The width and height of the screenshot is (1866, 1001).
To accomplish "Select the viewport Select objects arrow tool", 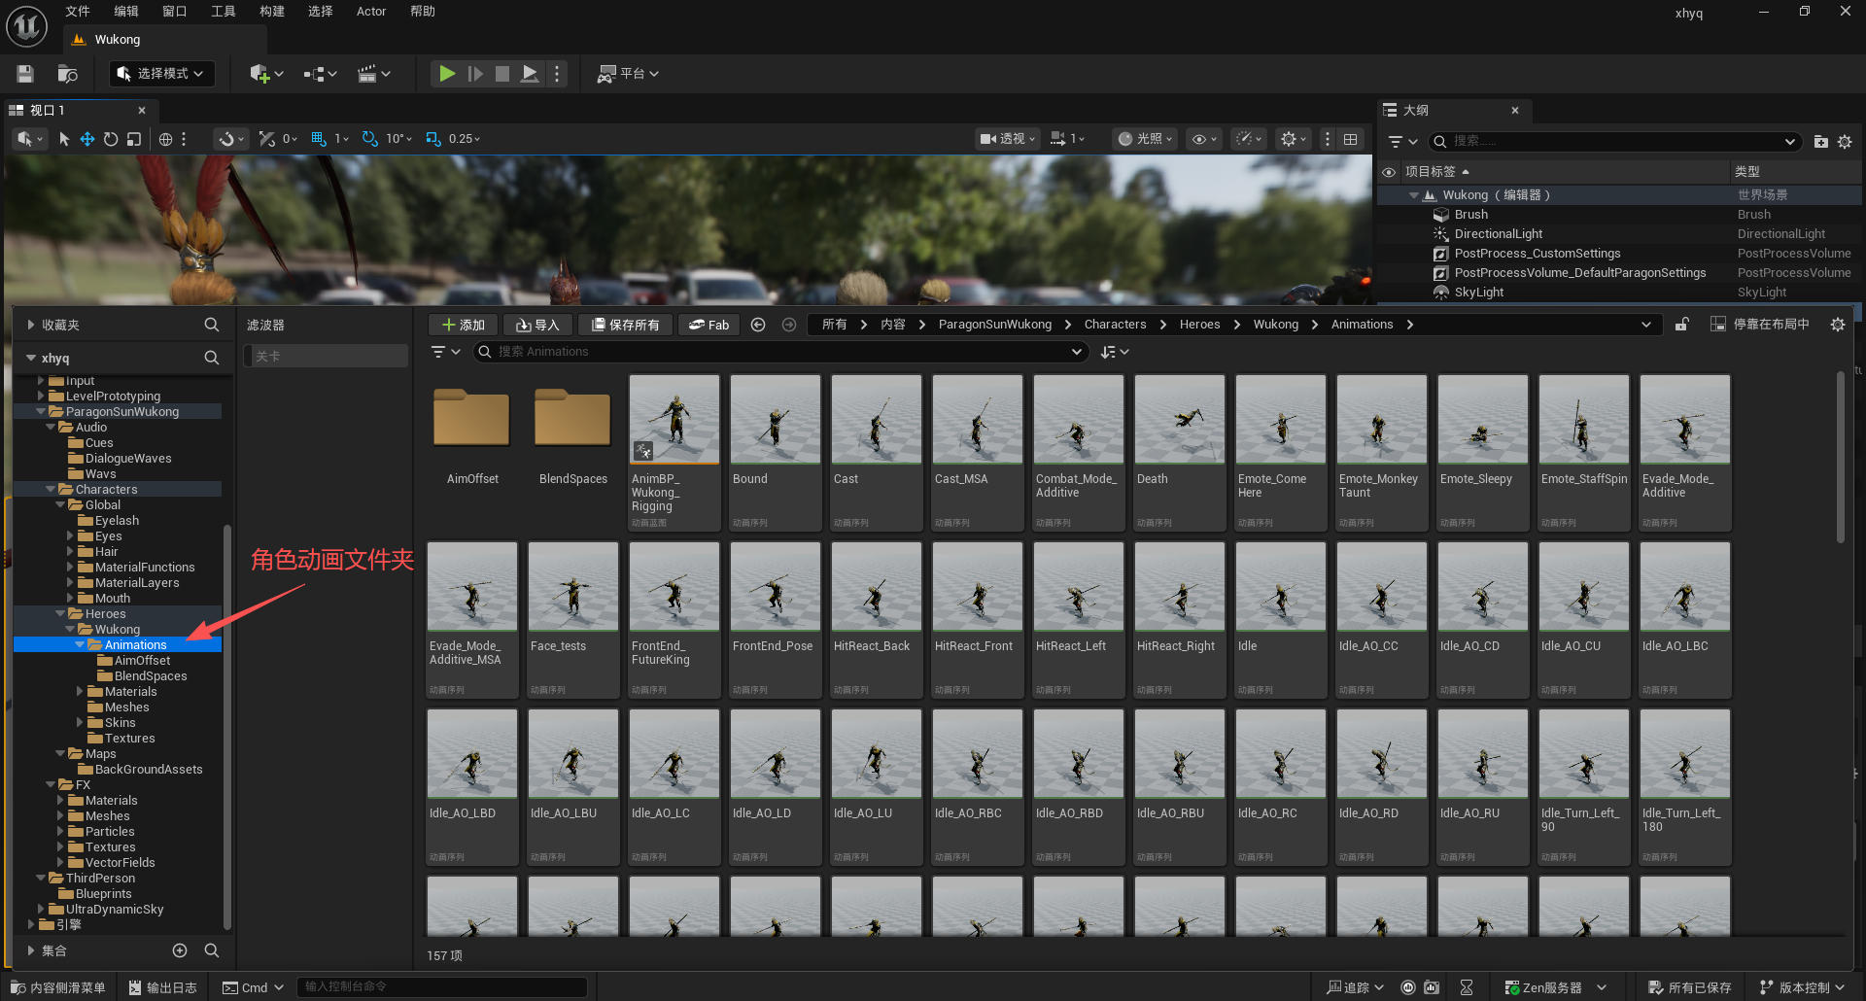I will tap(64, 139).
